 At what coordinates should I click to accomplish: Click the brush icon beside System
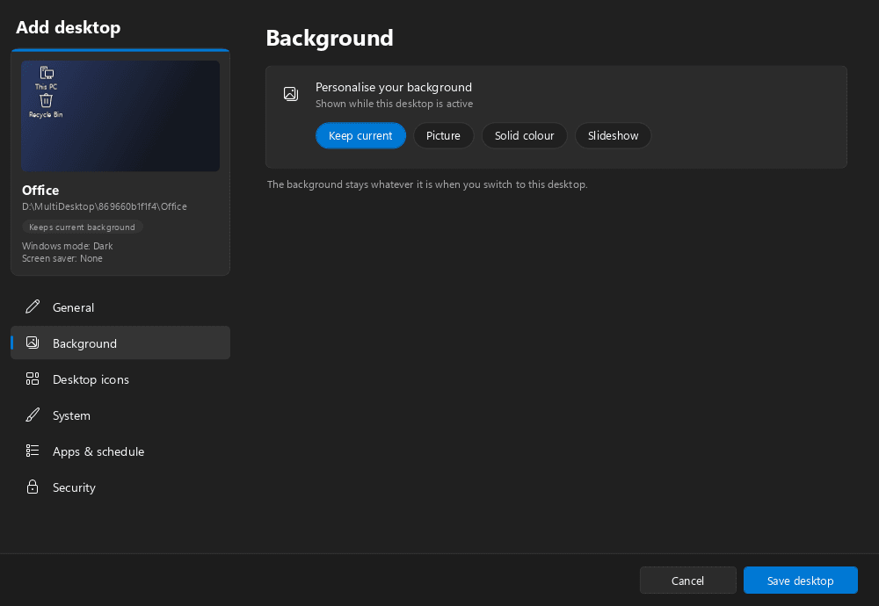point(33,415)
